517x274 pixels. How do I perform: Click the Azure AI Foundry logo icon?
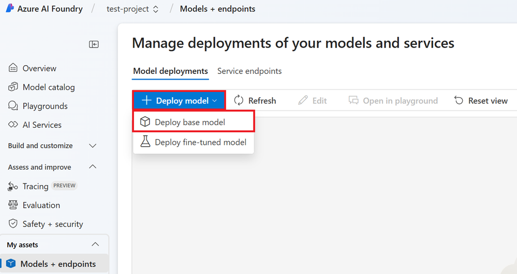[x=9, y=9]
